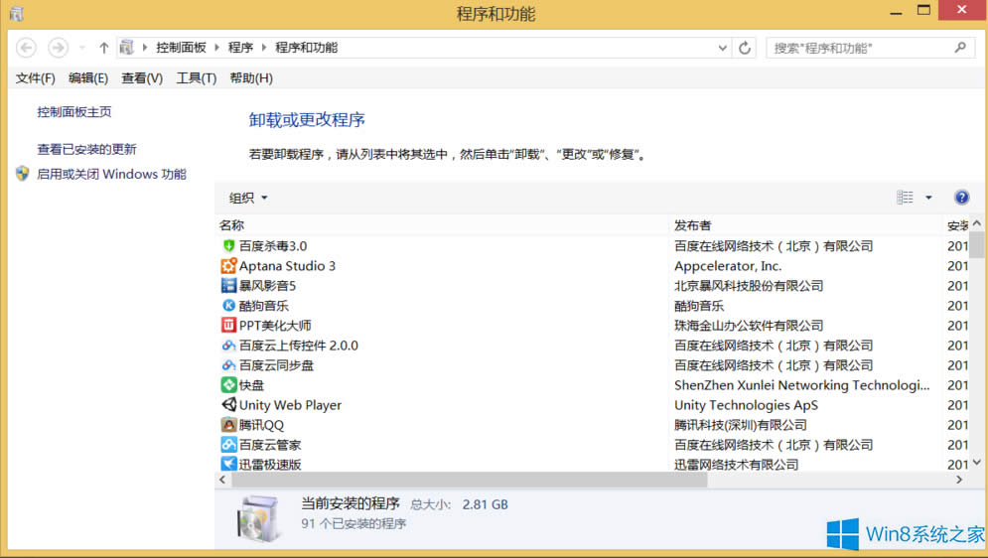Select the Aptana Studio 3 program name

pyautogui.click(x=287, y=266)
